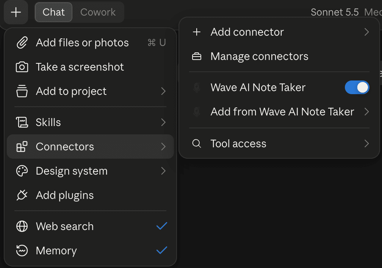This screenshot has height=268, width=382.
Task: Click the Add connector label
Action: 247,32
